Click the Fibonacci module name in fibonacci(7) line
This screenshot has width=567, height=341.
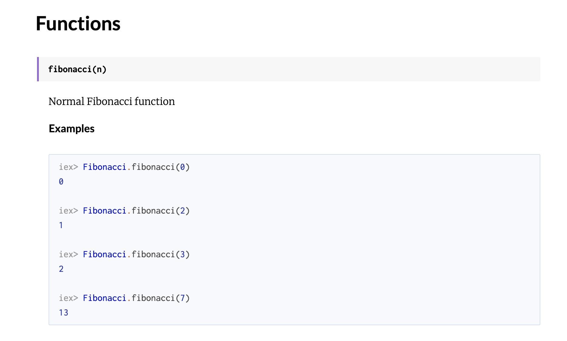point(104,298)
